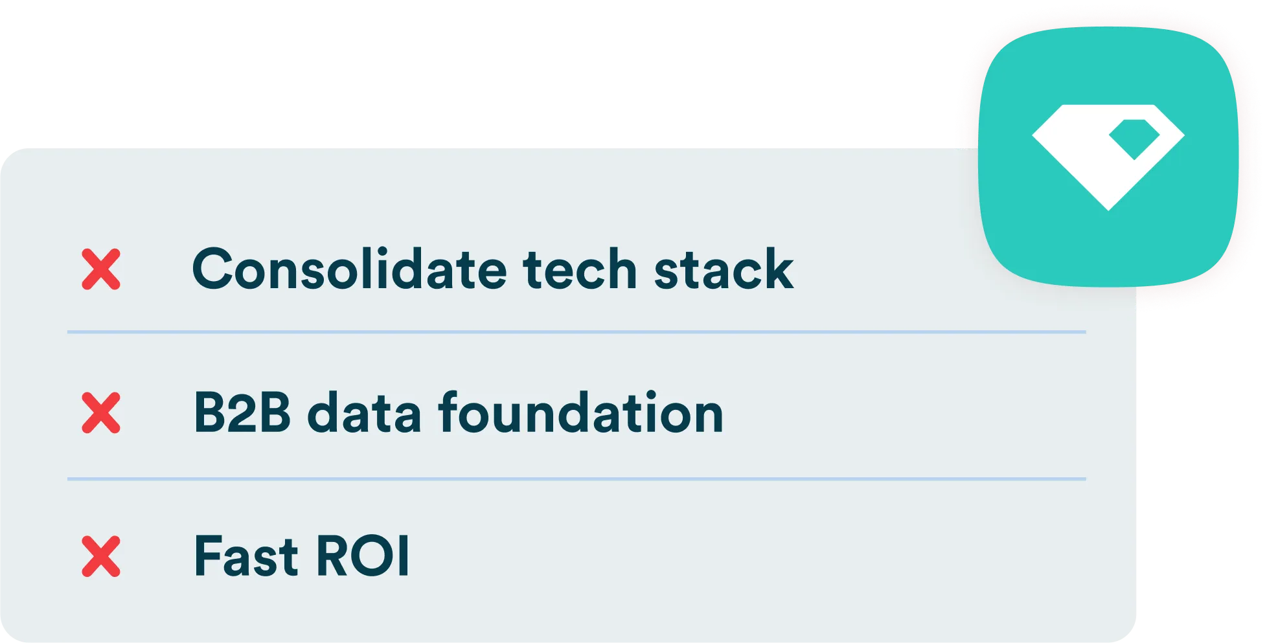Click the red X beside B2B data foundation

pyautogui.click(x=101, y=412)
